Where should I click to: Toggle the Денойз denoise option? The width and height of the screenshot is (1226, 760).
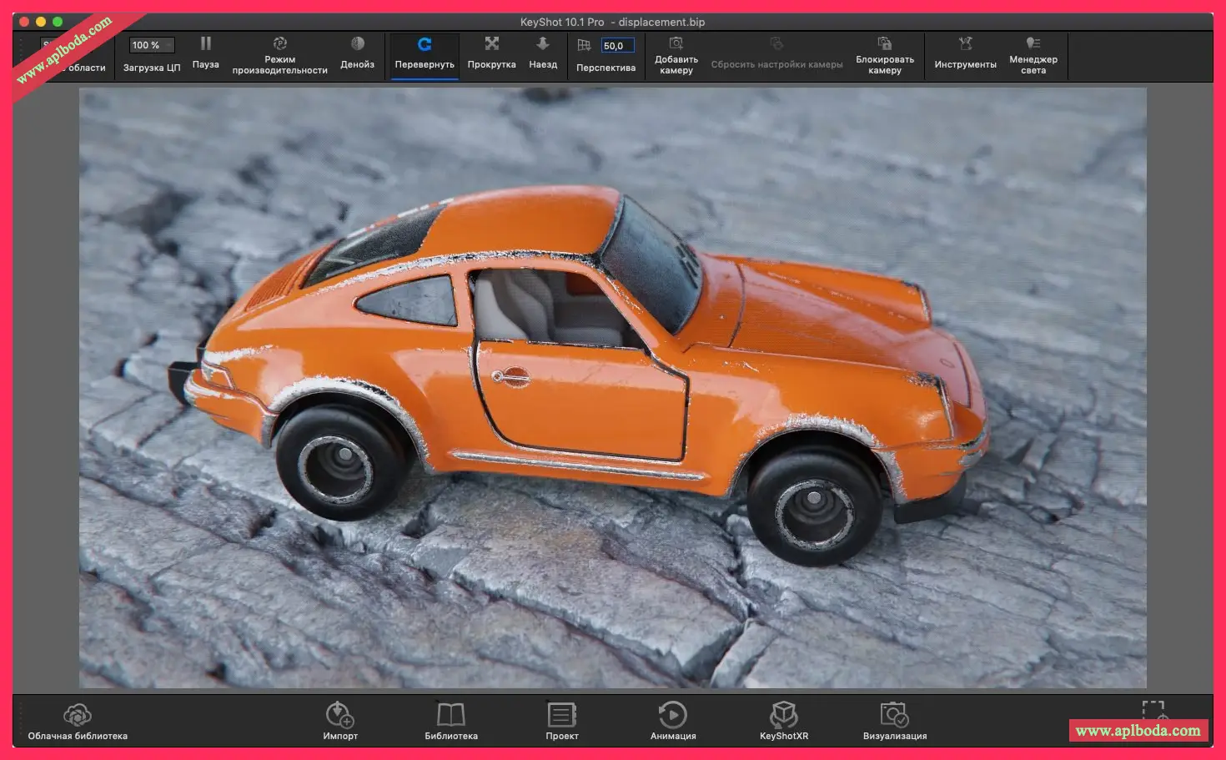click(357, 44)
